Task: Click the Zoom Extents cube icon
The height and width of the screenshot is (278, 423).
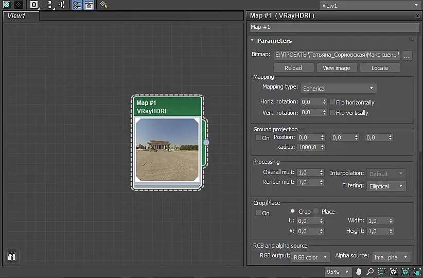Action: tap(393, 272)
